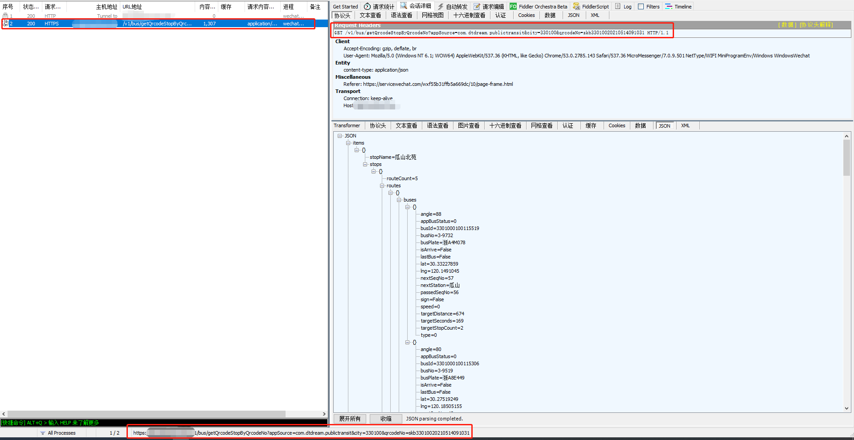Image resolution: width=854 pixels, height=440 pixels.
Task: Select the content-type: application/json line
Action: (x=376, y=70)
